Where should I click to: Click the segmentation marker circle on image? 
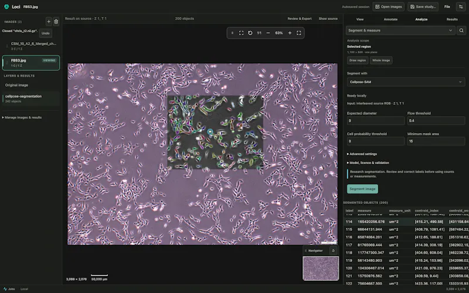(210, 131)
